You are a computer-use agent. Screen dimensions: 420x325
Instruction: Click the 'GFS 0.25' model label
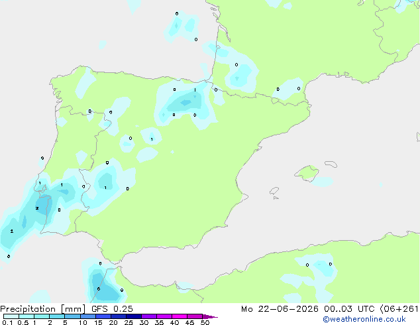pos(112,309)
